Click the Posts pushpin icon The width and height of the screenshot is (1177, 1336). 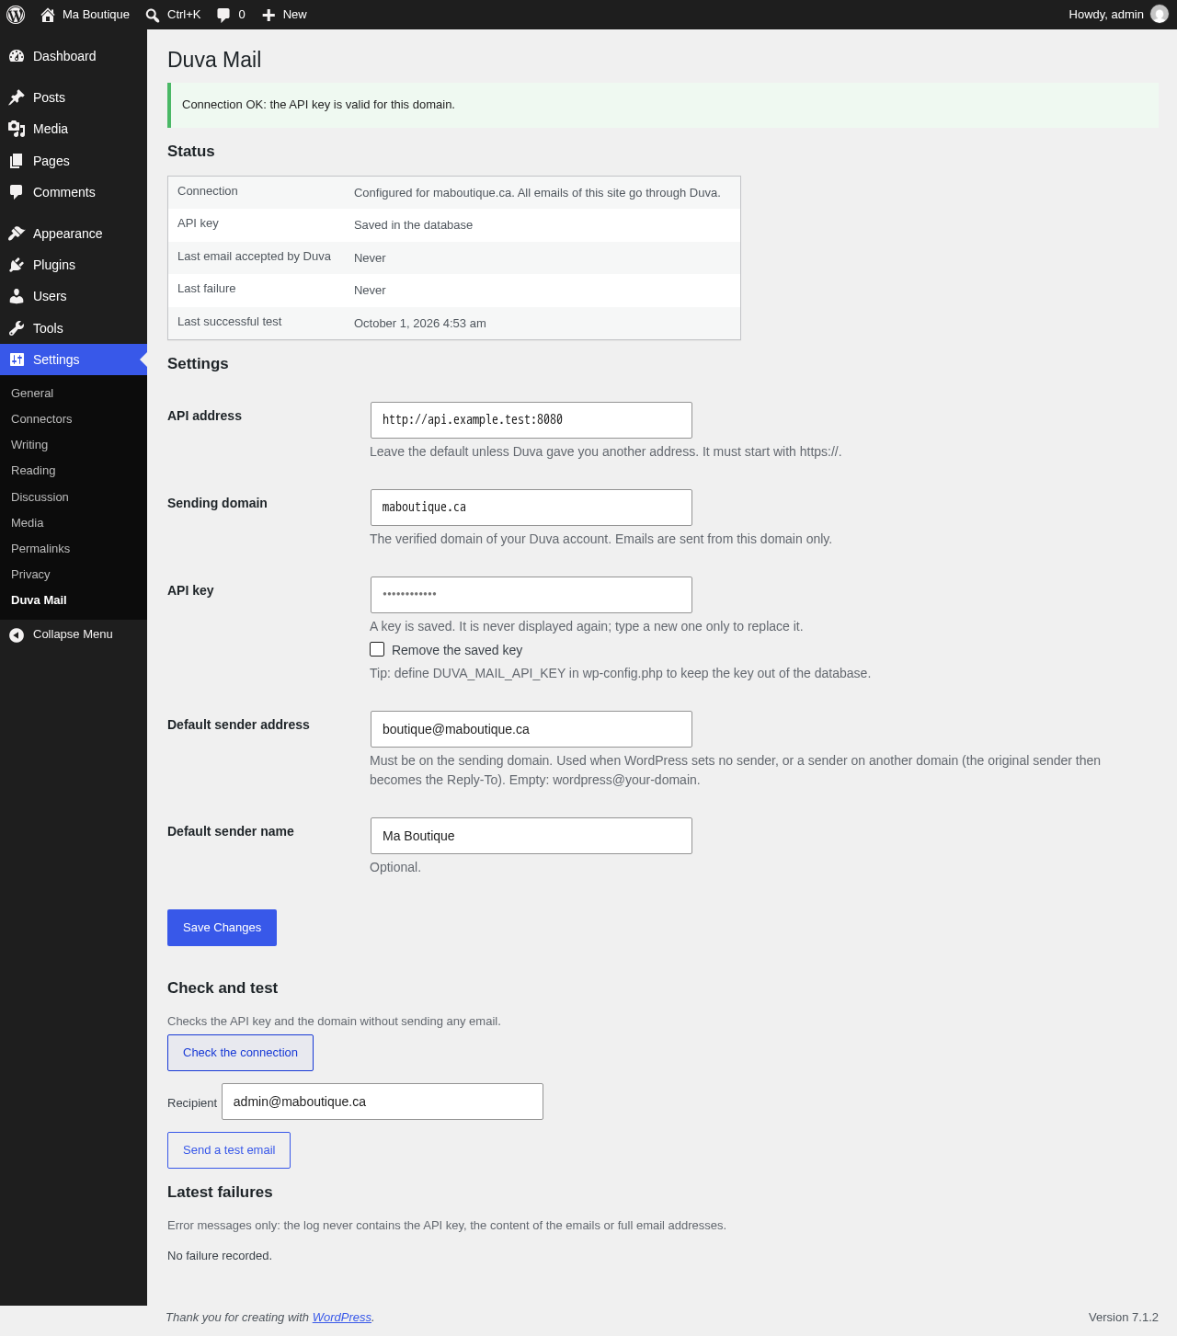click(x=17, y=97)
